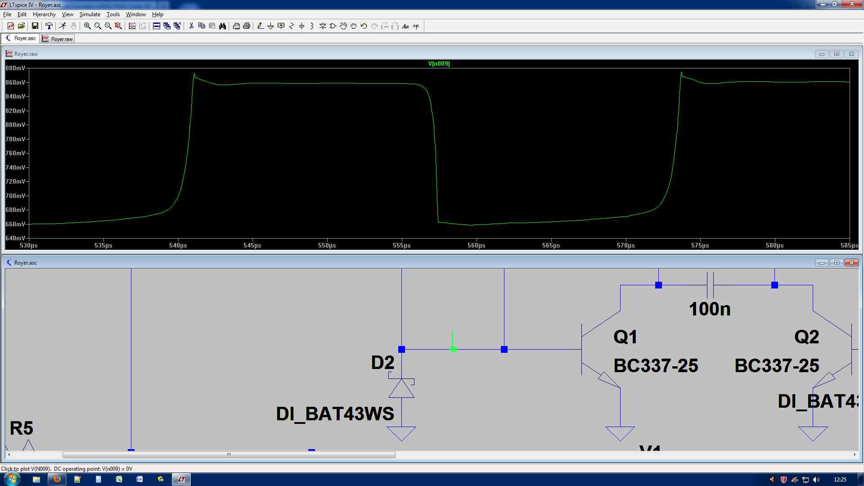Click the horizontal schematic scrollbar thumb
This screenshot has height=486, width=864.
click(229, 454)
